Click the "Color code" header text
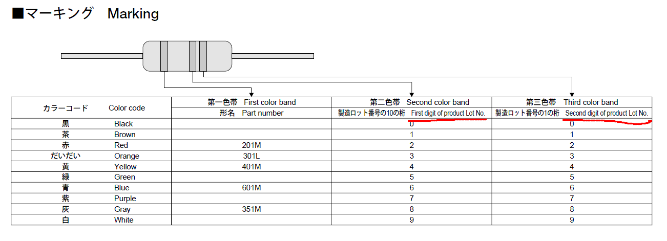Viewport: 667px width, 241px height. tap(127, 108)
